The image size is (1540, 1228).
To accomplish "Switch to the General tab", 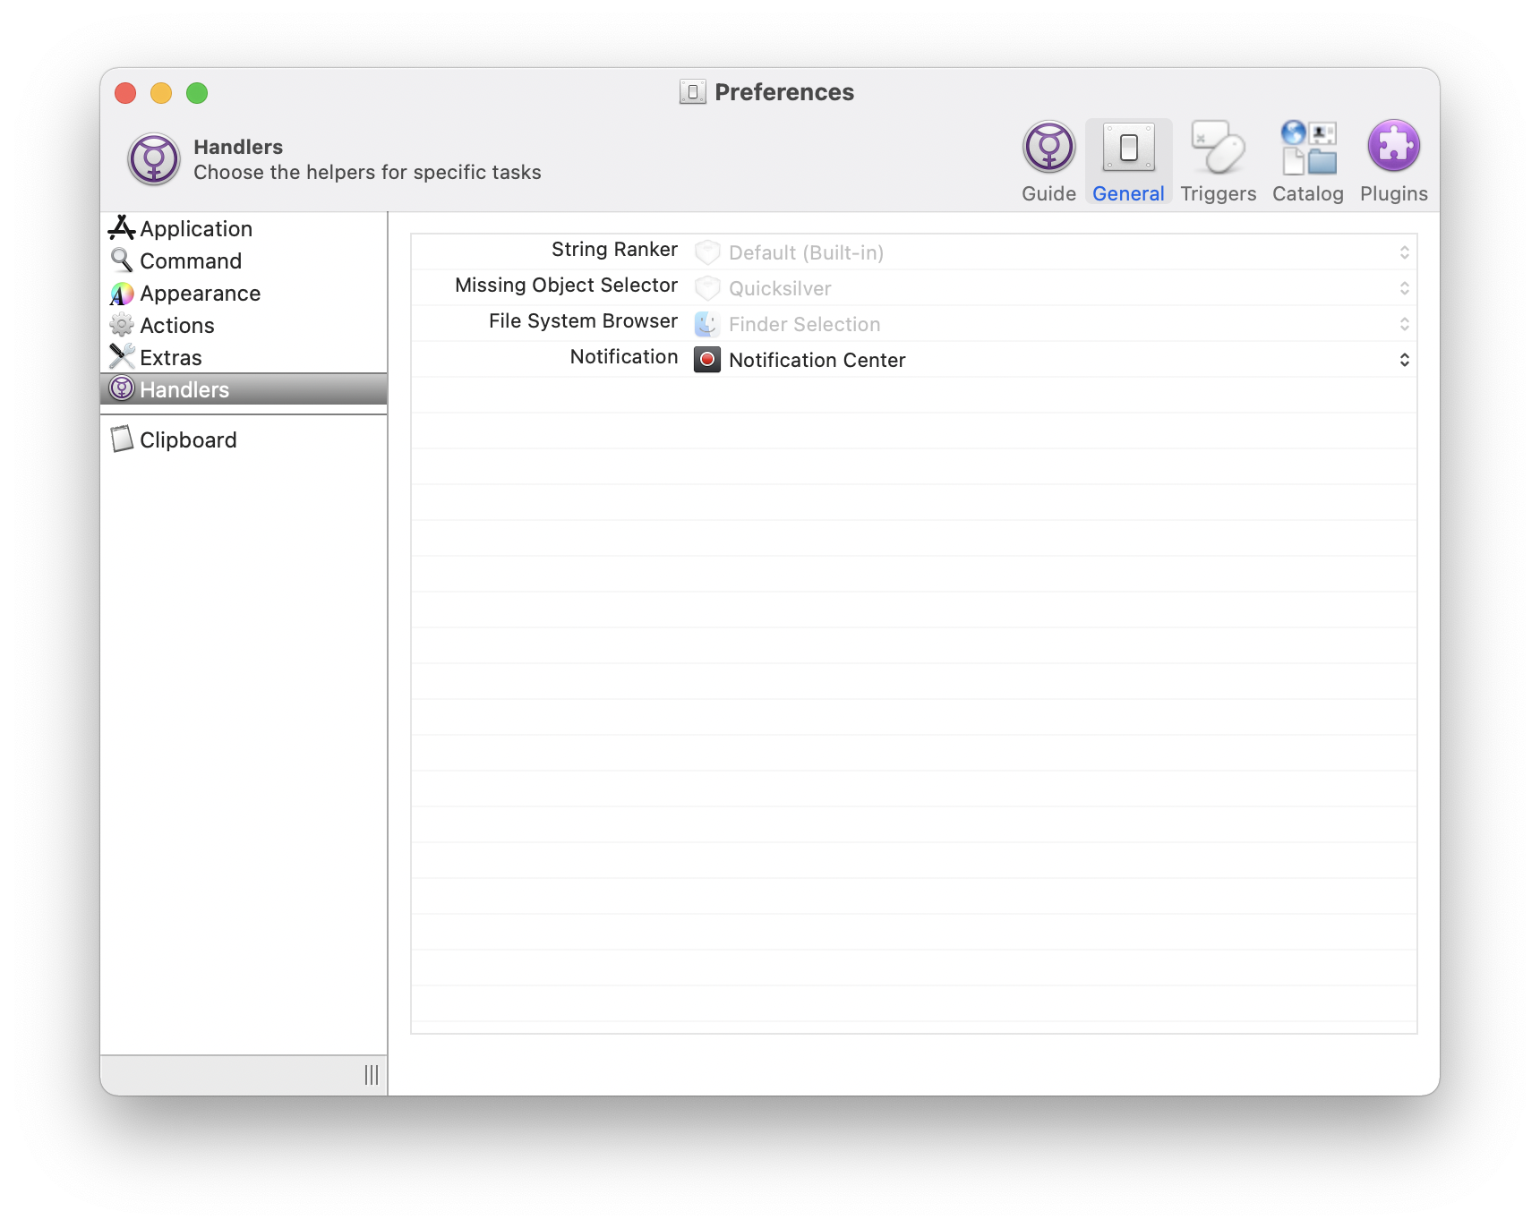I will (x=1128, y=159).
